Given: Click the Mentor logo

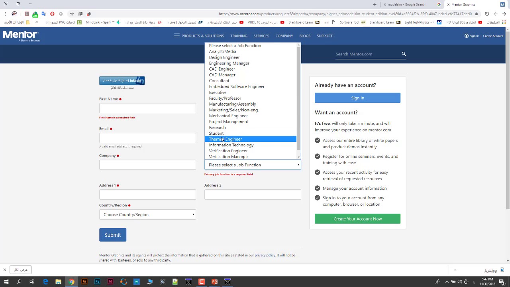Looking at the screenshot, I should click(22, 36).
